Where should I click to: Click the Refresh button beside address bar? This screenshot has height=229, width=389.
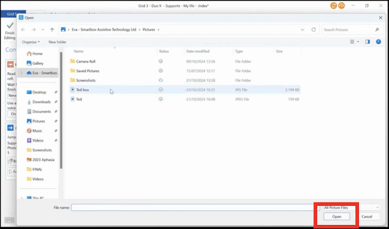pyautogui.click(x=314, y=30)
